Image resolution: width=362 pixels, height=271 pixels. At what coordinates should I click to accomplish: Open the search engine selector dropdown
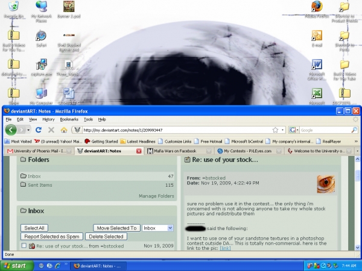(294, 130)
